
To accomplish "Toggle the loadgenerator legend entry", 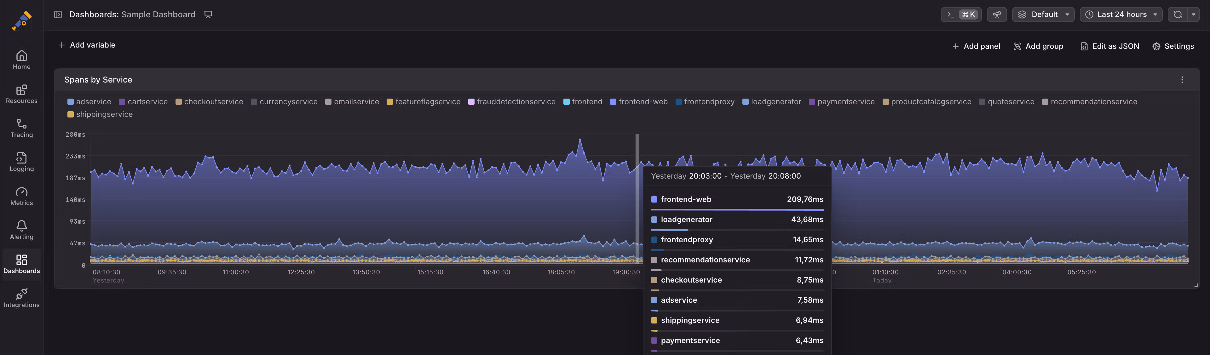I will point(772,101).
